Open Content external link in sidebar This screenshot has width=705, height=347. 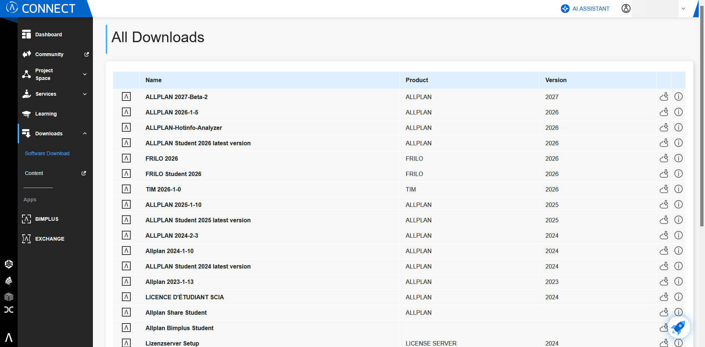(x=55, y=173)
